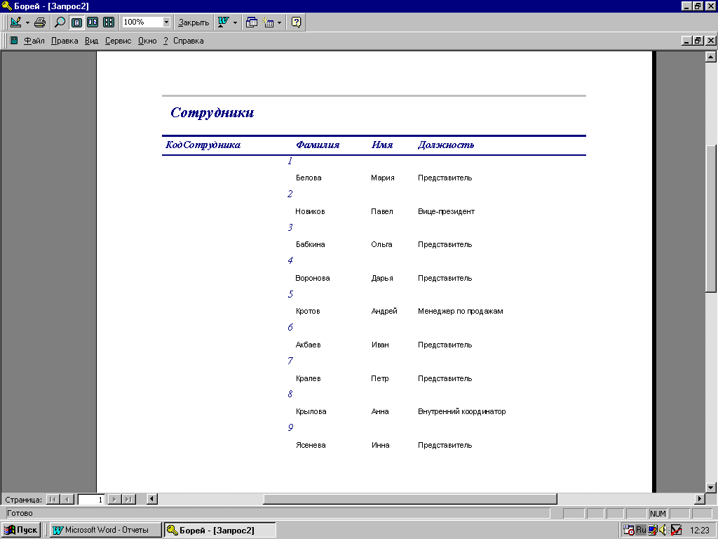Image resolution: width=718 pixels, height=539 pixels.
Task: Click the surname Ясенева
Action: [x=311, y=445]
